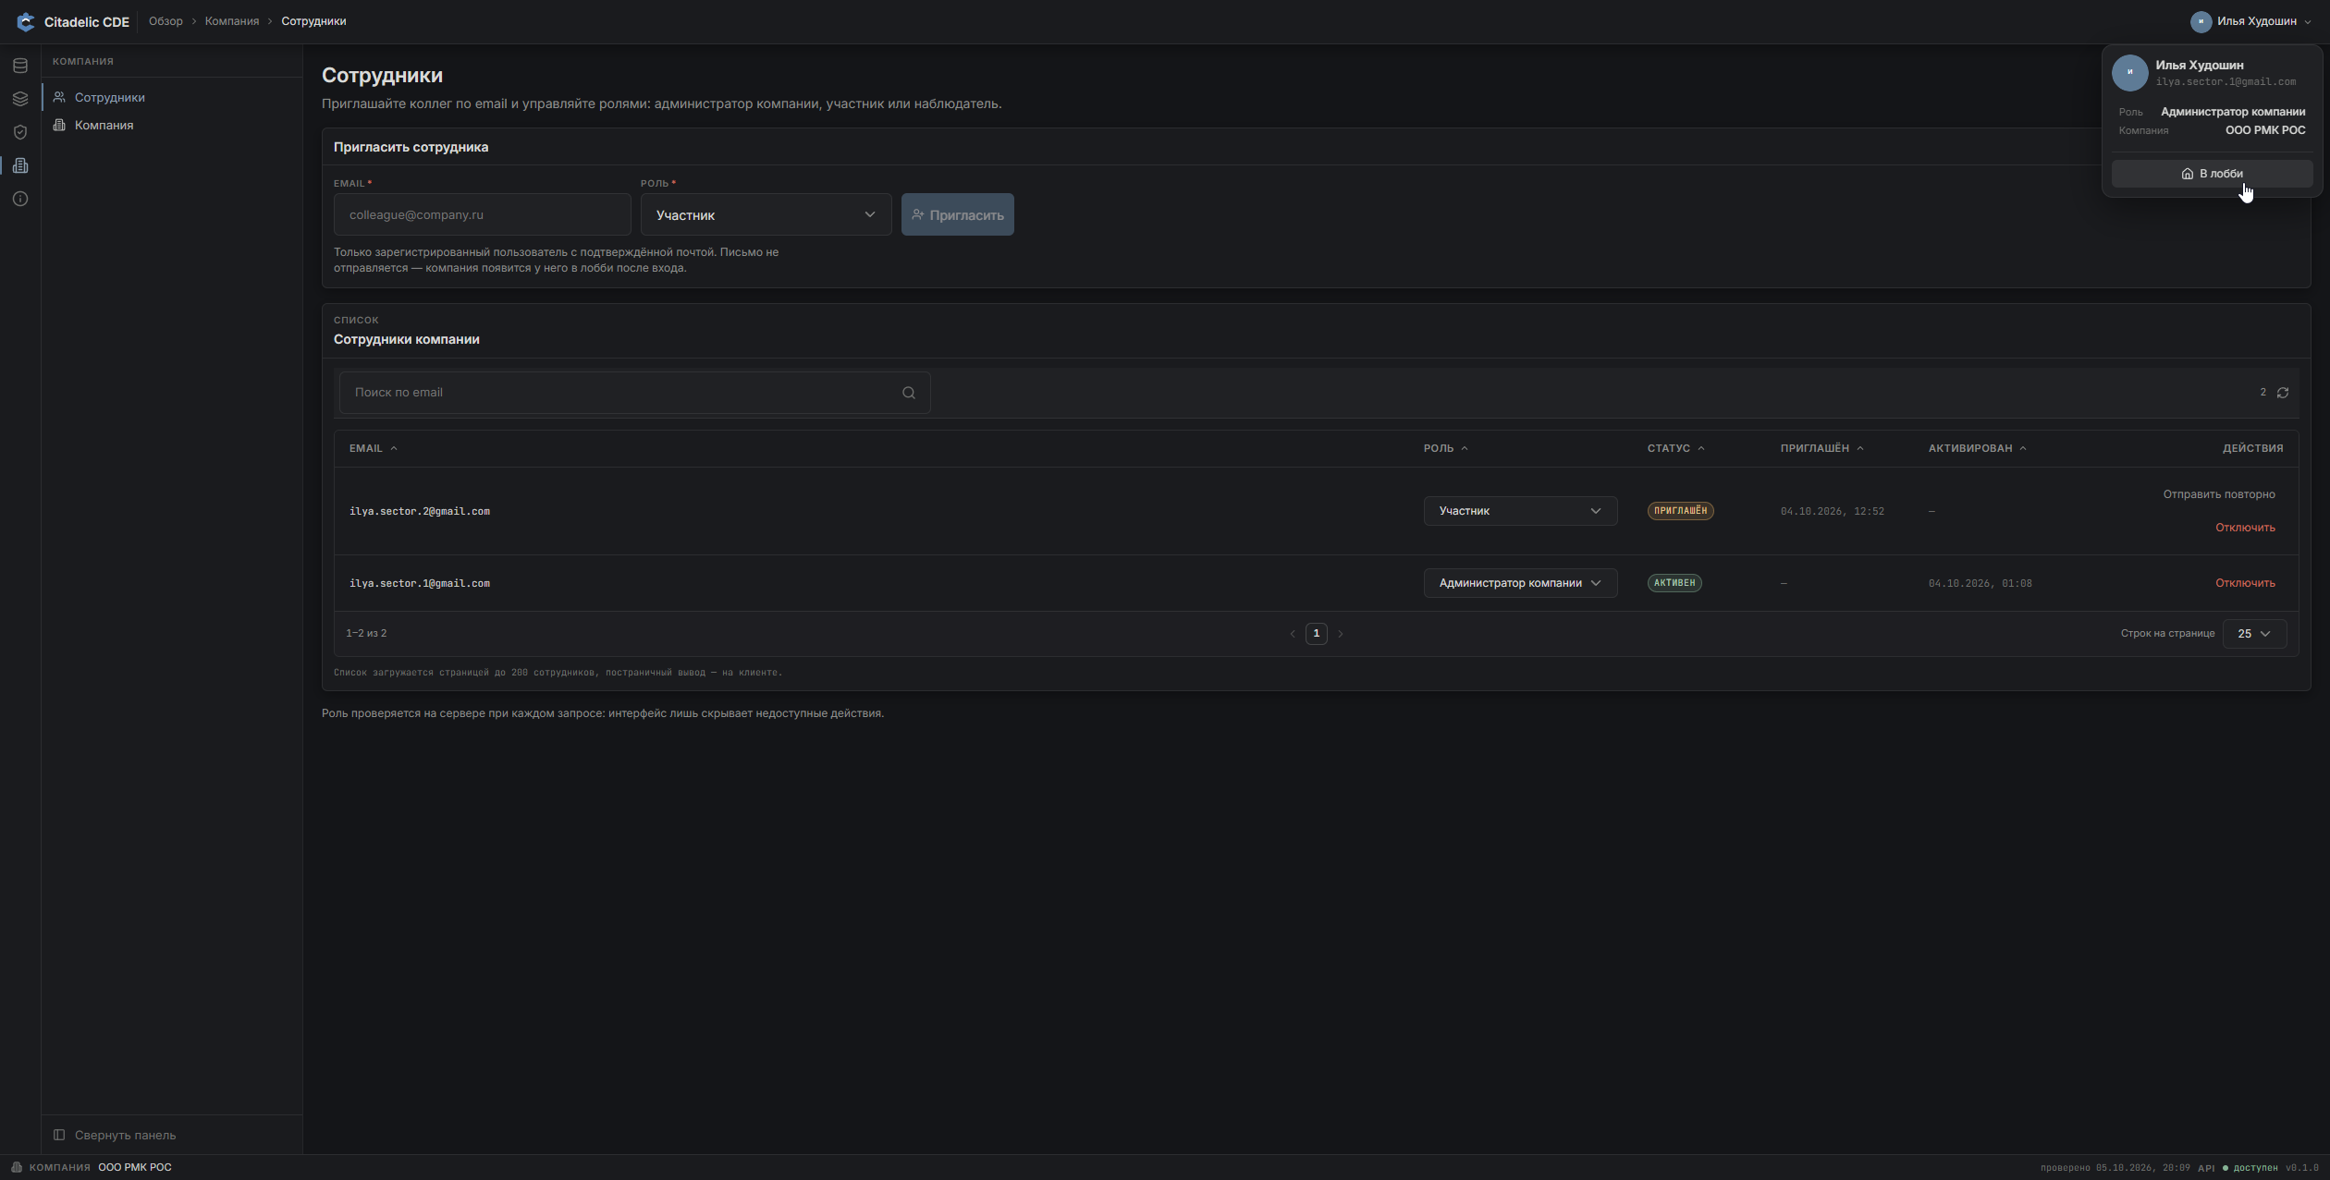
Task: Change role dropdown for ilya.sector.1@gmail.com
Action: coord(1520,583)
